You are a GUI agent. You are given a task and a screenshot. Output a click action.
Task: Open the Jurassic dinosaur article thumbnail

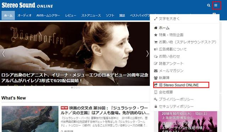pyautogui.click(x=30, y=119)
